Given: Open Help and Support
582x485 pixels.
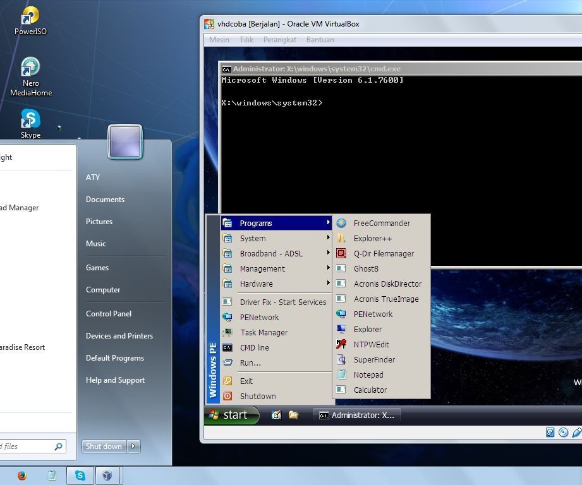Looking at the screenshot, I should [x=115, y=380].
